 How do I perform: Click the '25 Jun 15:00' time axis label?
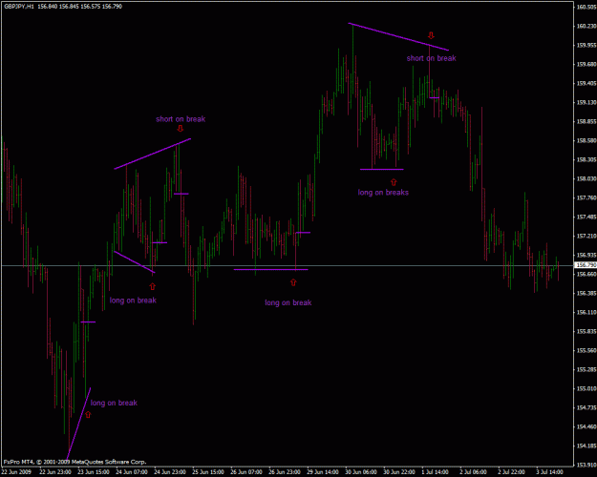(208, 472)
